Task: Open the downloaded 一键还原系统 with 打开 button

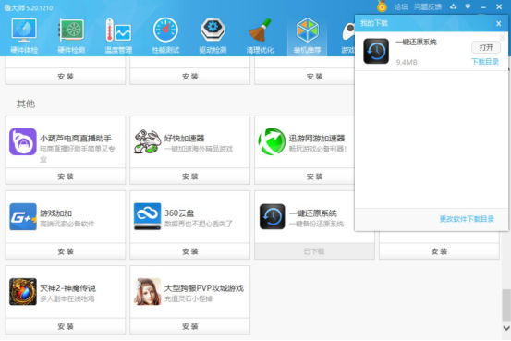Action: tap(486, 48)
